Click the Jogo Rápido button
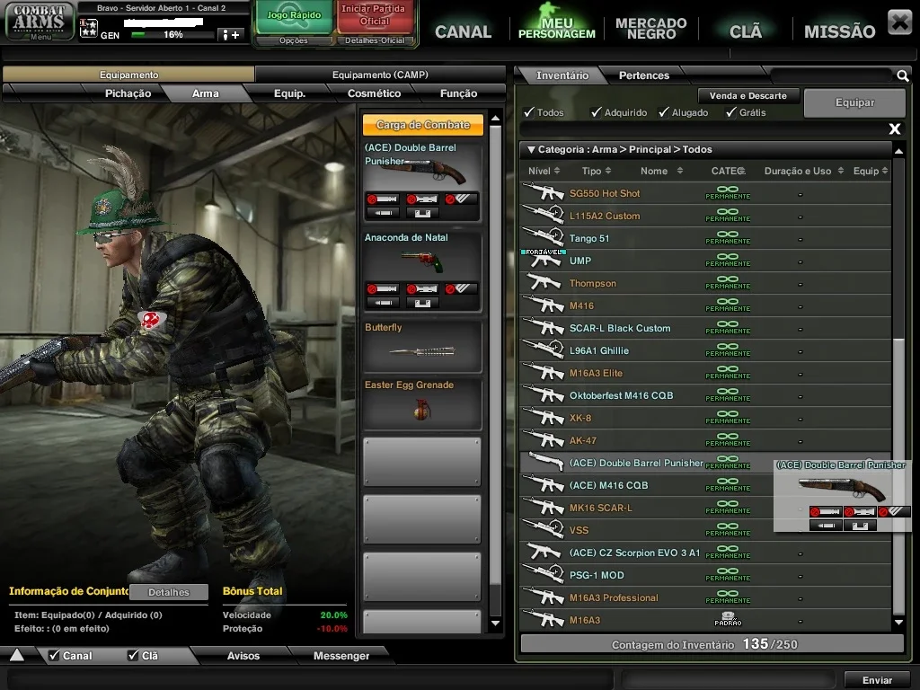This screenshot has height=690, width=920. click(294, 18)
